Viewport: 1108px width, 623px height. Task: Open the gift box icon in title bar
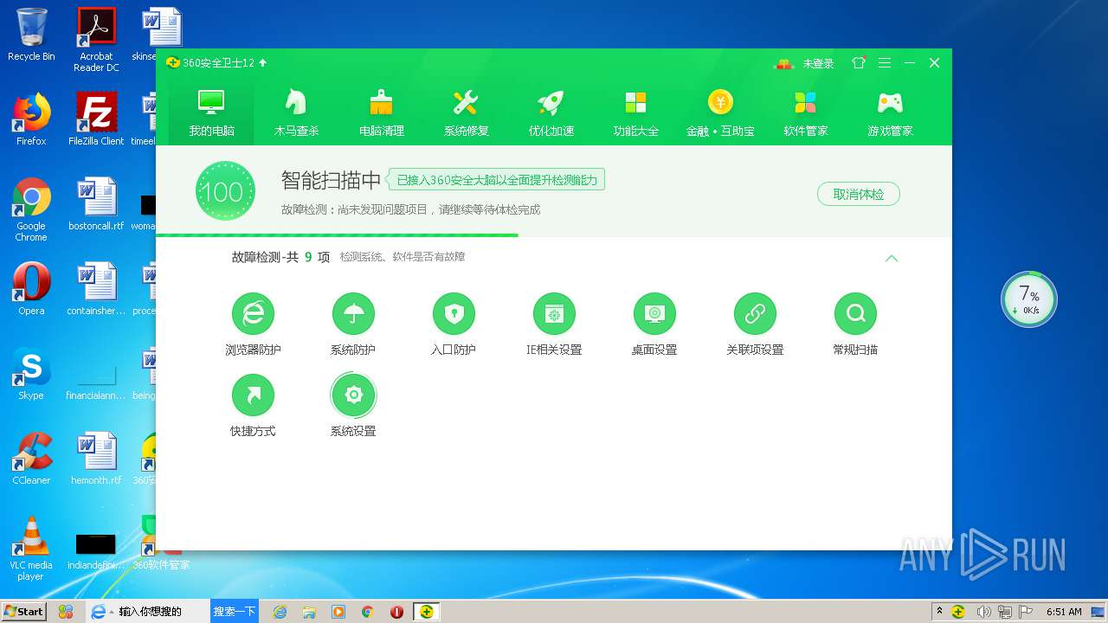[783, 63]
